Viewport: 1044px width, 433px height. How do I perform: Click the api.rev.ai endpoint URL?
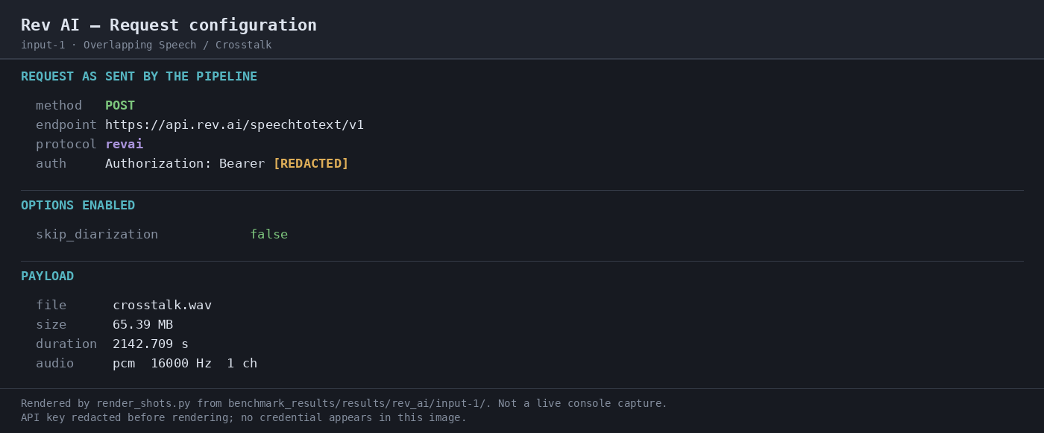pyautogui.click(x=234, y=124)
